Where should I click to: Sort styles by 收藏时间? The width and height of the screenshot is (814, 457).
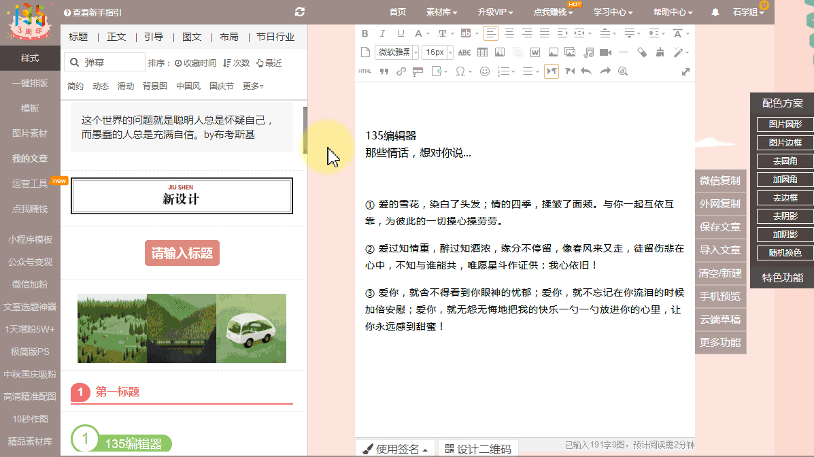pos(195,63)
